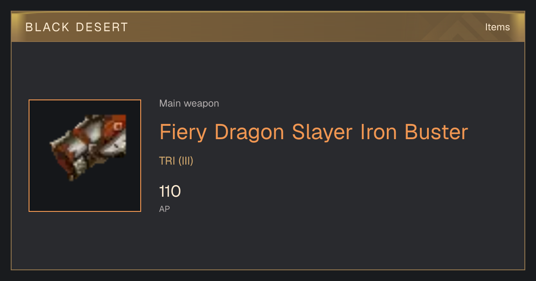Click the 110 attack value

[x=170, y=192]
